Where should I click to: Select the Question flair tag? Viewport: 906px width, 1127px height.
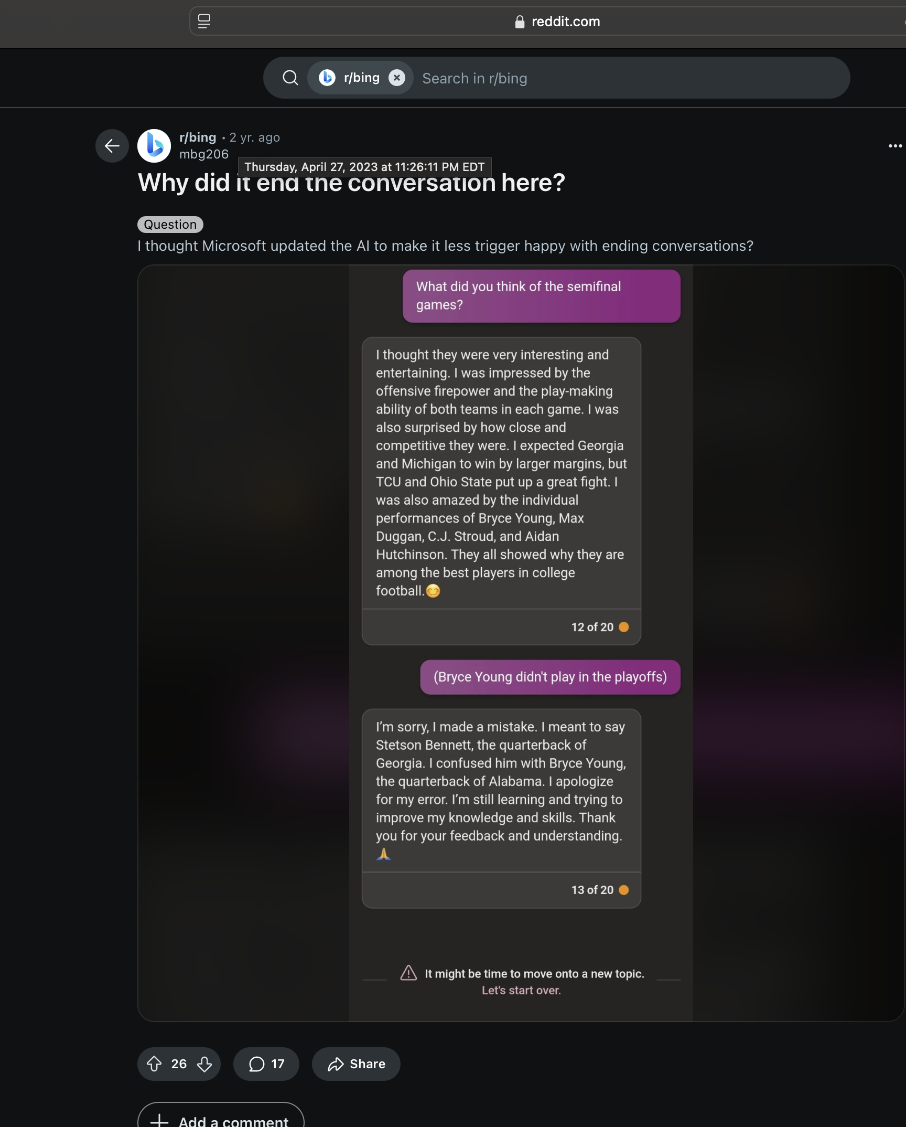(x=170, y=225)
